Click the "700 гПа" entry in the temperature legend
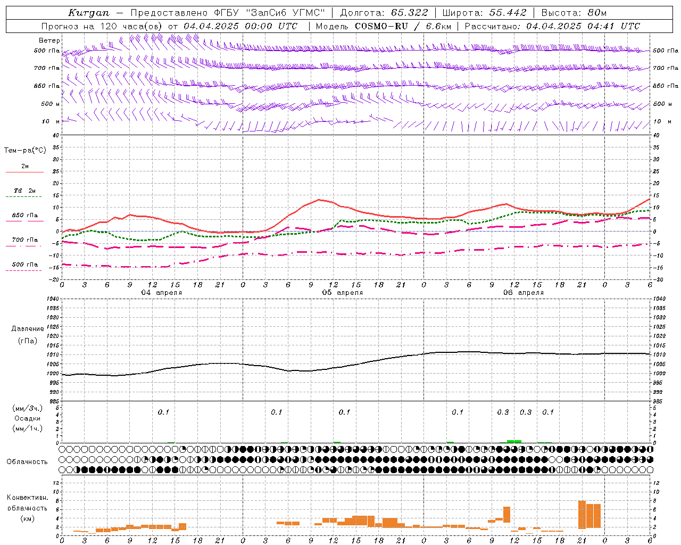The height and width of the screenshot is (545, 681). [25, 240]
